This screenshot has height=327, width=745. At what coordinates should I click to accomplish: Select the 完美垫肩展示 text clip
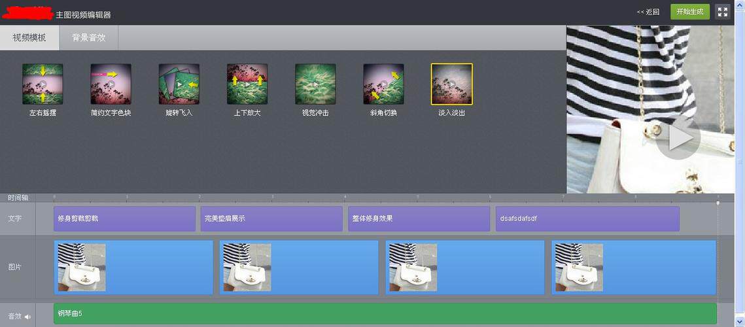pyautogui.click(x=271, y=218)
